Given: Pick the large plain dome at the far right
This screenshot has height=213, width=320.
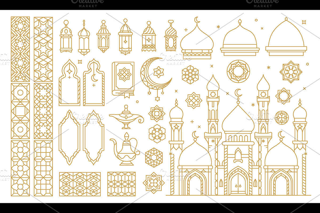Looking at the screenshot, I should pos(286,36).
